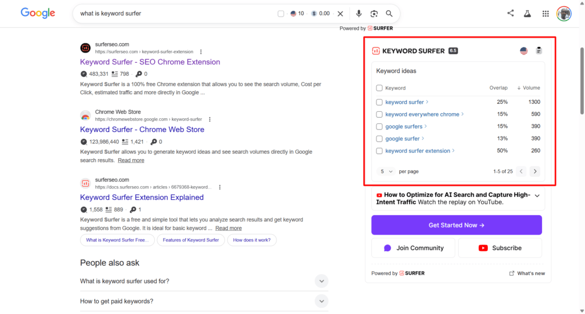Clear the search query with the X icon
Screen dimensions: 585x314
(340, 14)
